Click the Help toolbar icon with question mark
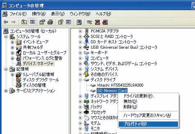The height and width of the screenshot is (134, 195). tap(61, 22)
